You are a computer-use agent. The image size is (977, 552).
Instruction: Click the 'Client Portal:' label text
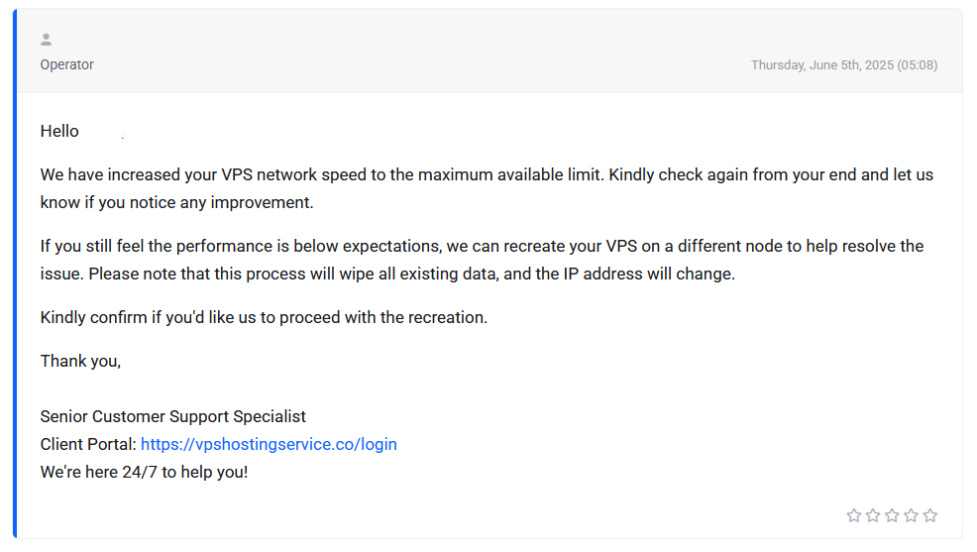point(88,444)
